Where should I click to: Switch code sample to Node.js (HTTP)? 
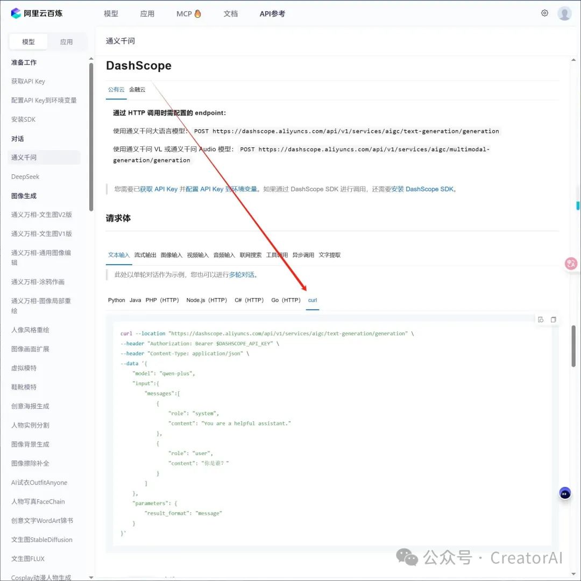click(x=207, y=300)
